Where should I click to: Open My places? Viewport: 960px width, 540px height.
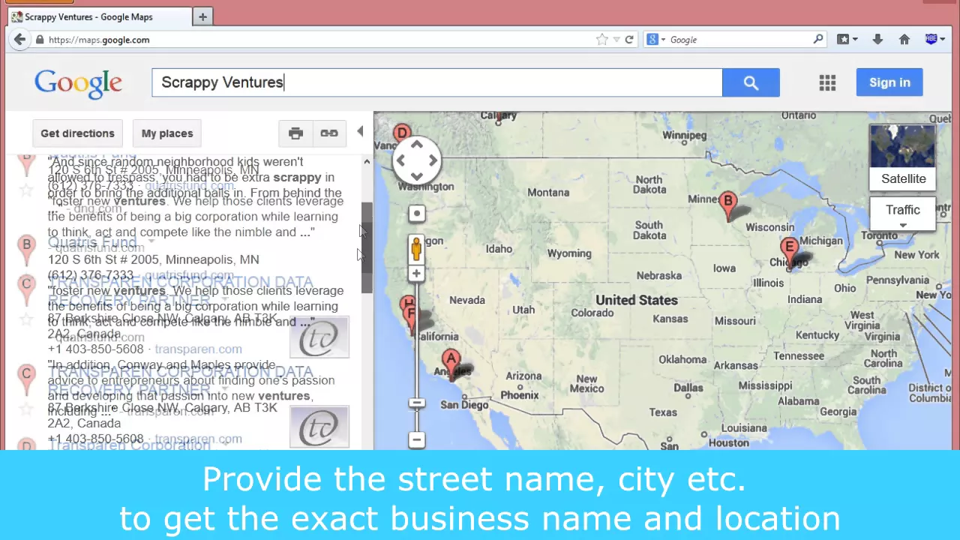point(167,133)
